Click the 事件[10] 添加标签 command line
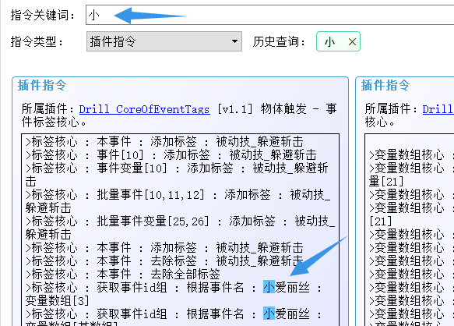This screenshot has height=326, width=454. tap(171, 155)
